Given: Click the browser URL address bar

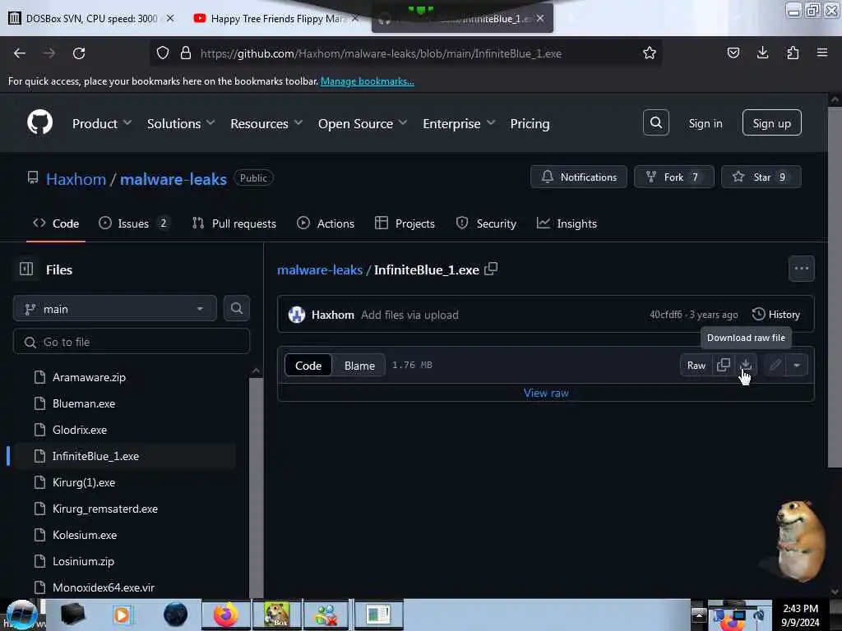Looking at the screenshot, I should click(405, 53).
